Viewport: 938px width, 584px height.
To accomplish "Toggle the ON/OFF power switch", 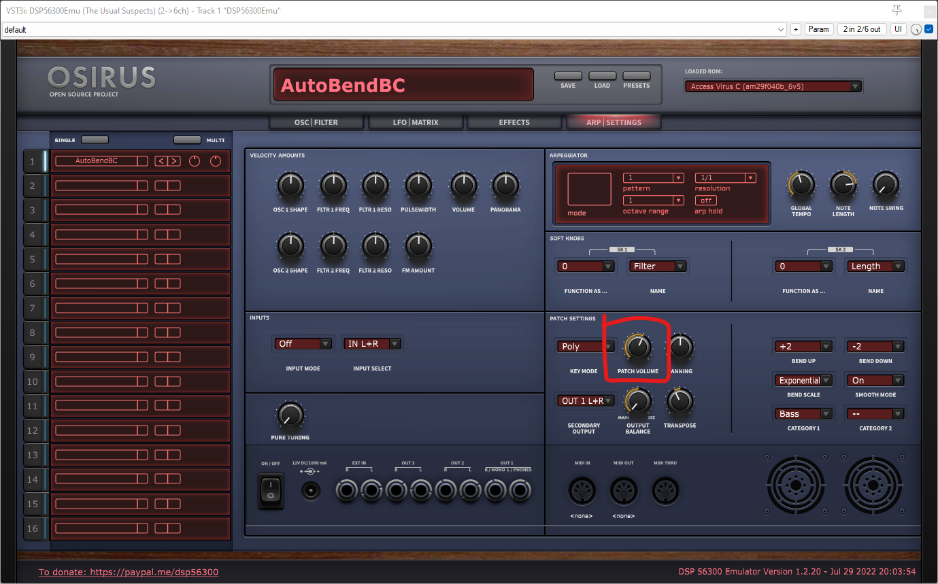I will click(271, 491).
